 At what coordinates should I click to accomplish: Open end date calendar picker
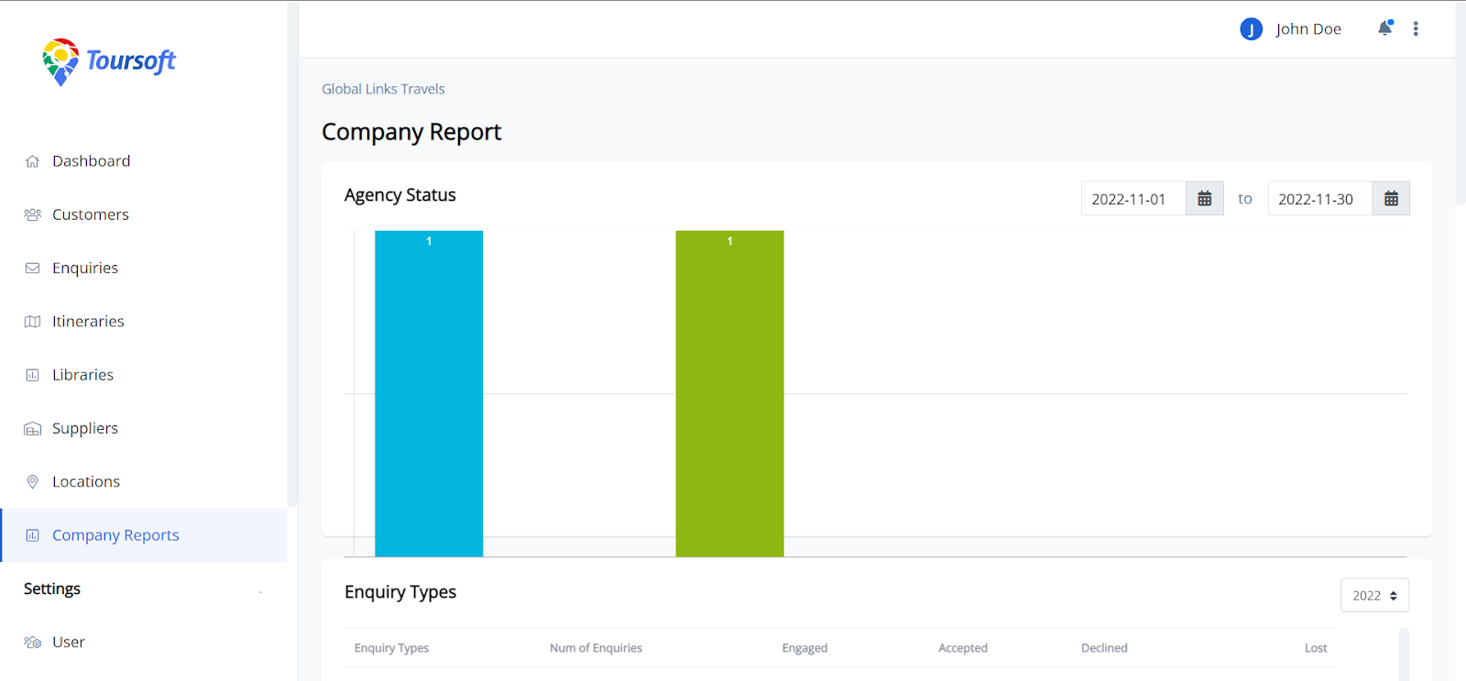pos(1391,199)
